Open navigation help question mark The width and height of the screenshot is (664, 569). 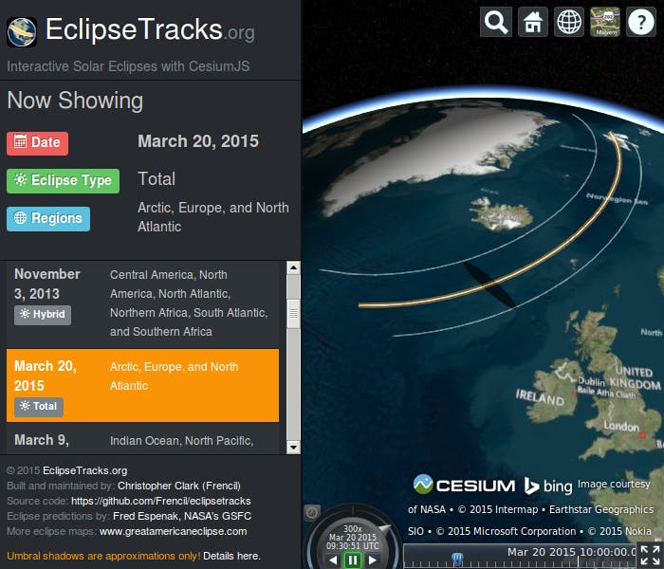point(641,22)
